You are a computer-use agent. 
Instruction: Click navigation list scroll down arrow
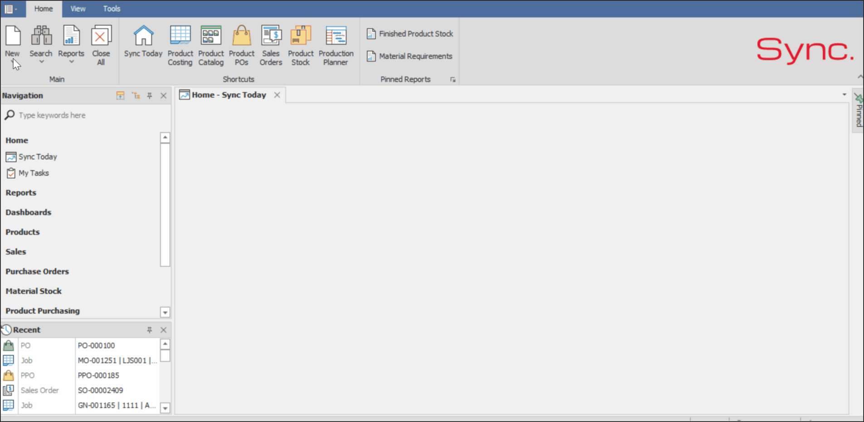[x=165, y=312]
